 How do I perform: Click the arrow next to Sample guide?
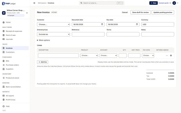point(170,3)
